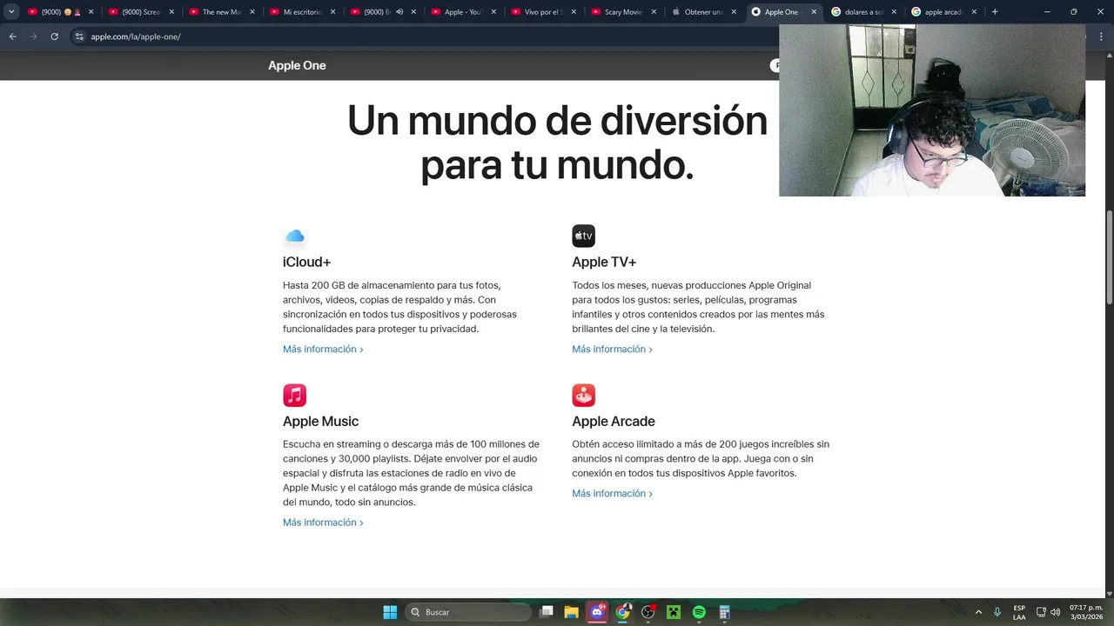Mute the audio-playing (9000) tab speaker icon
Image resolution: width=1114 pixels, height=626 pixels.
coord(399,12)
